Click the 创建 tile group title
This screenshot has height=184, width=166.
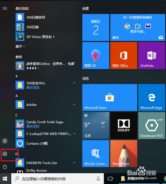click(85, 8)
